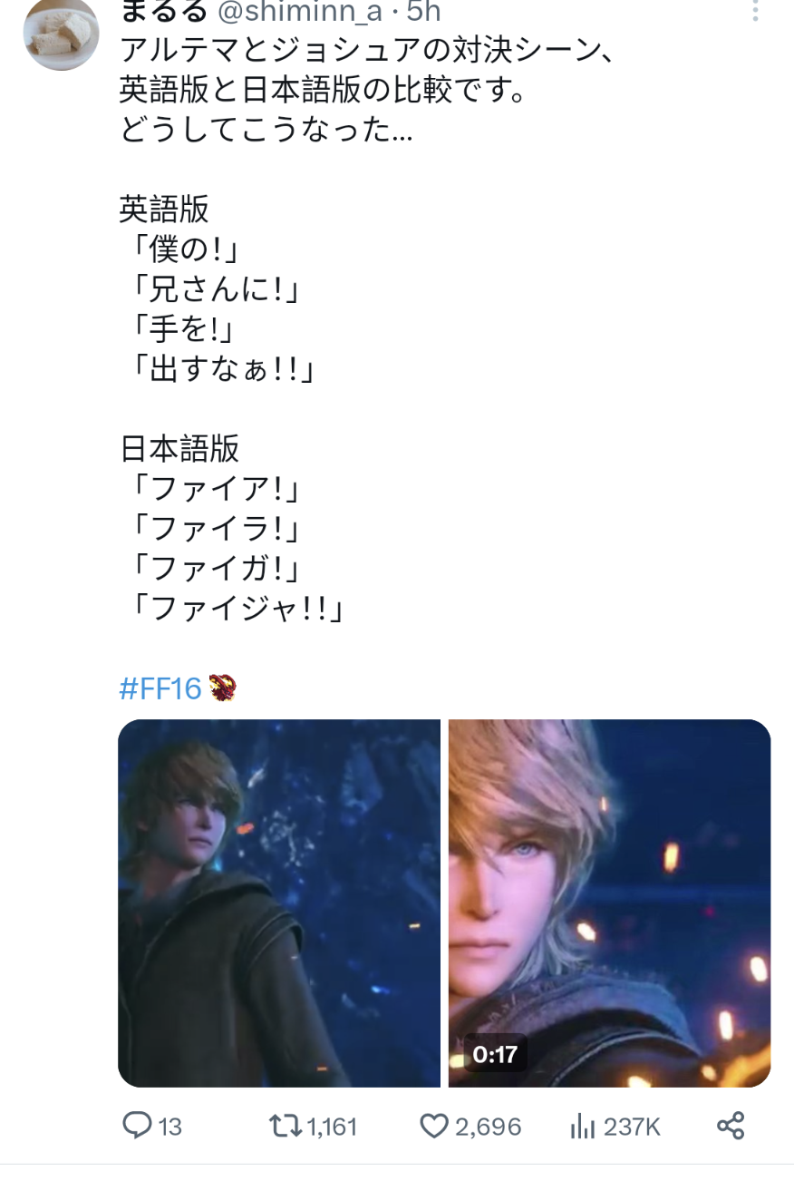The image size is (794, 1181).
Task: Open the left video thumbnail of Joshua
Action: coord(279,903)
